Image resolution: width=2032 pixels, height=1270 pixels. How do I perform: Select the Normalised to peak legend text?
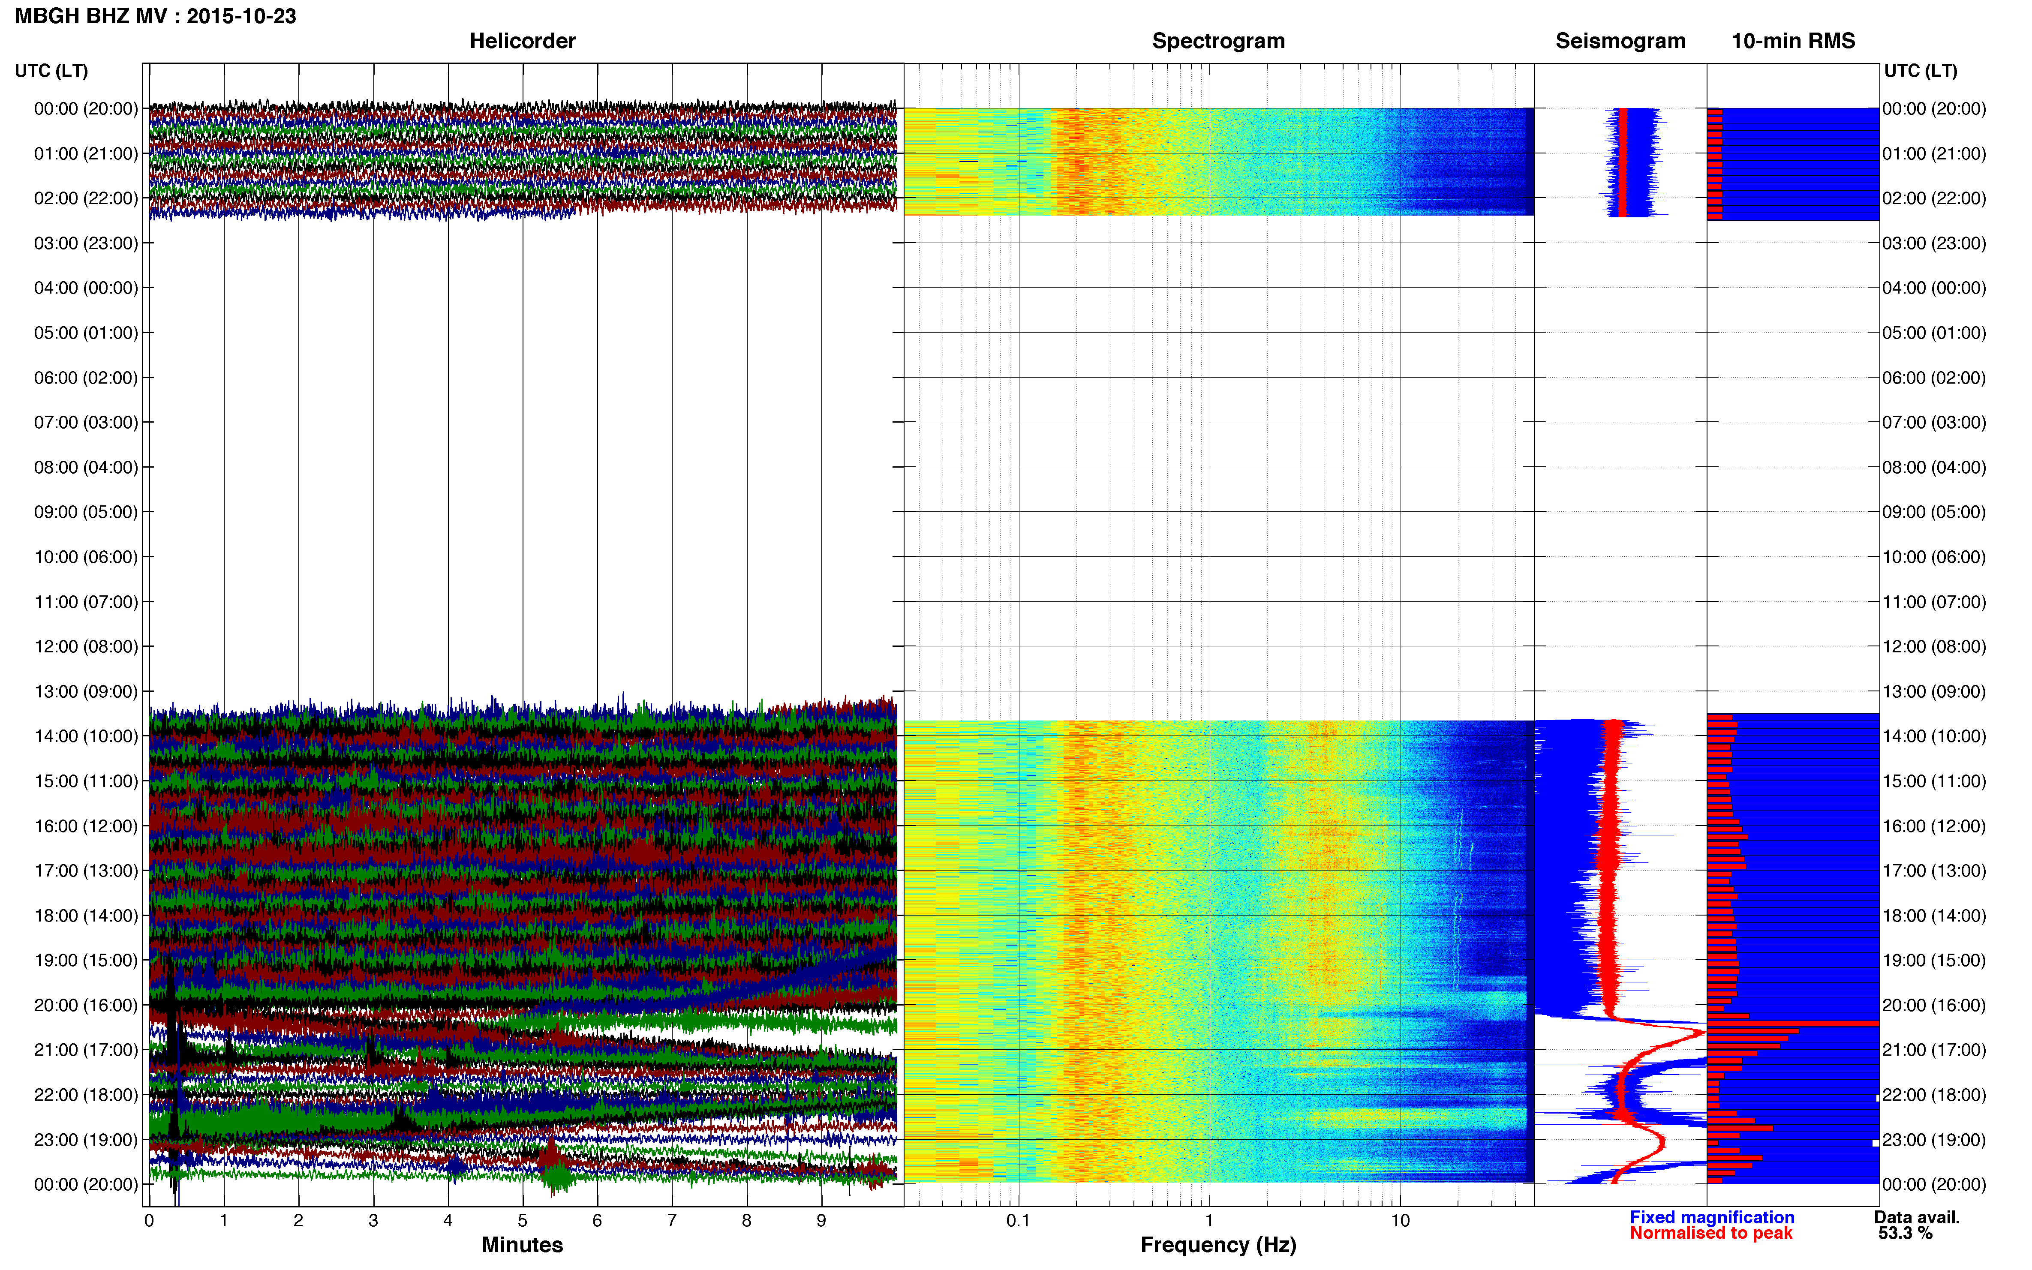(x=1710, y=1232)
